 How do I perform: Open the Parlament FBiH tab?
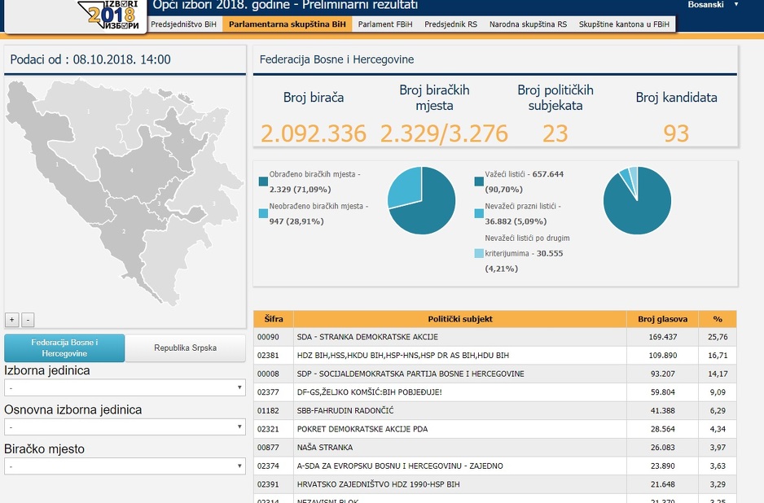click(x=384, y=25)
